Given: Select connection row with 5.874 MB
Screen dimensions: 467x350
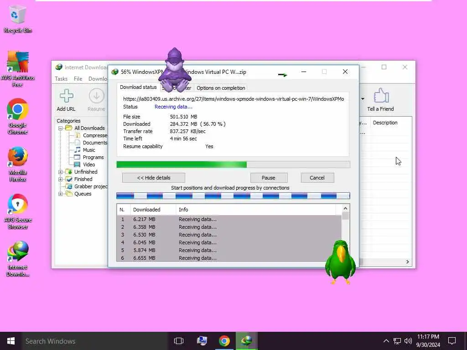Looking at the screenshot, I should [x=229, y=250].
